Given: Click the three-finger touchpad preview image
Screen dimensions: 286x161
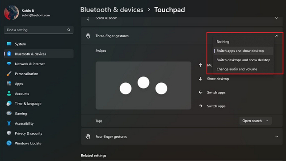Looking at the screenshot, I should [x=143, y=85].
